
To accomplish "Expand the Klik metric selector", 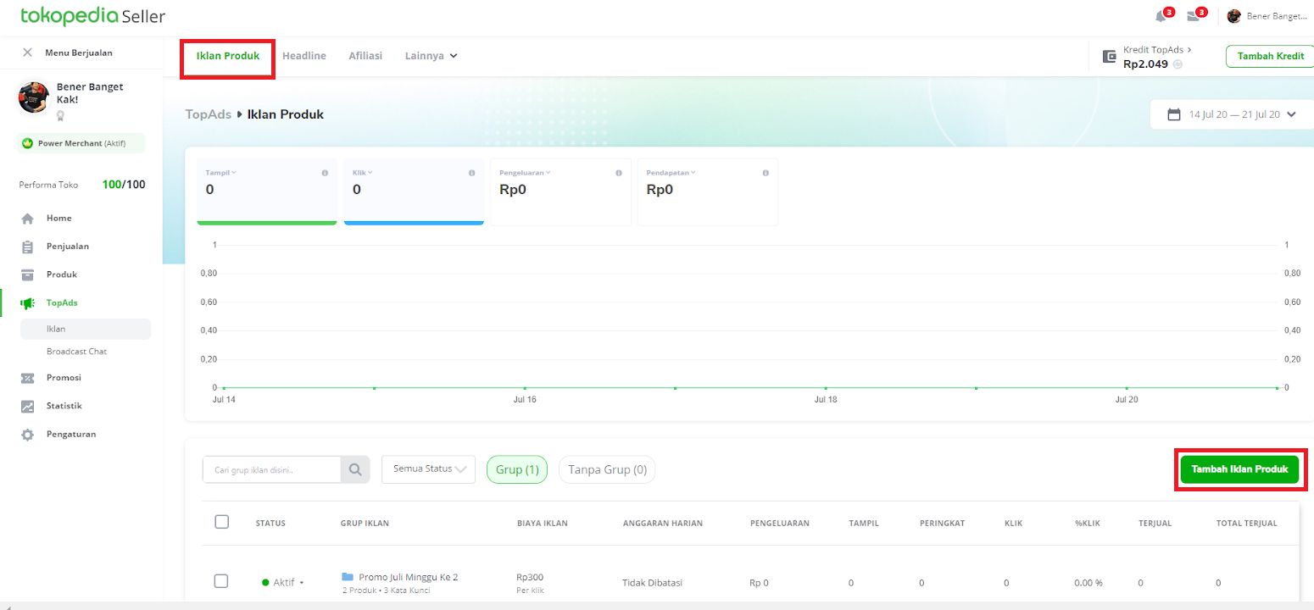I will coord(363,173).
